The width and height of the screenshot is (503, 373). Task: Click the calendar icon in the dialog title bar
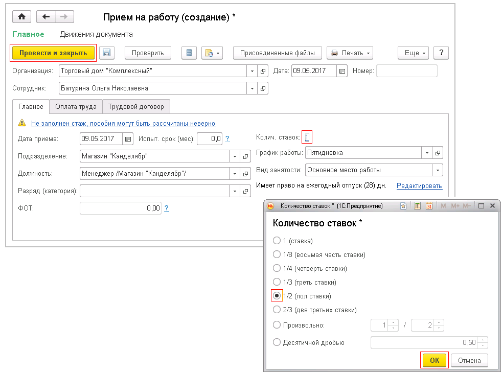[x=429, y=206]
